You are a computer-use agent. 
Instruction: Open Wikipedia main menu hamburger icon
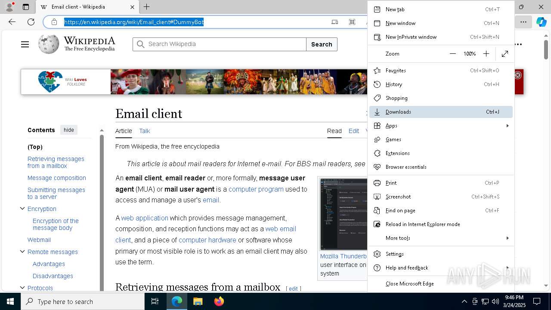[25, 44]
